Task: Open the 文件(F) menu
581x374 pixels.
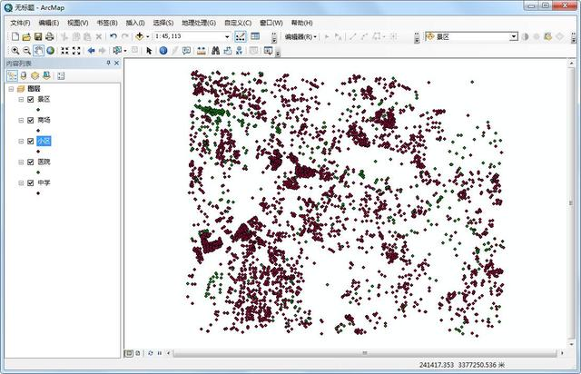Action: click(x=20, y=23)
